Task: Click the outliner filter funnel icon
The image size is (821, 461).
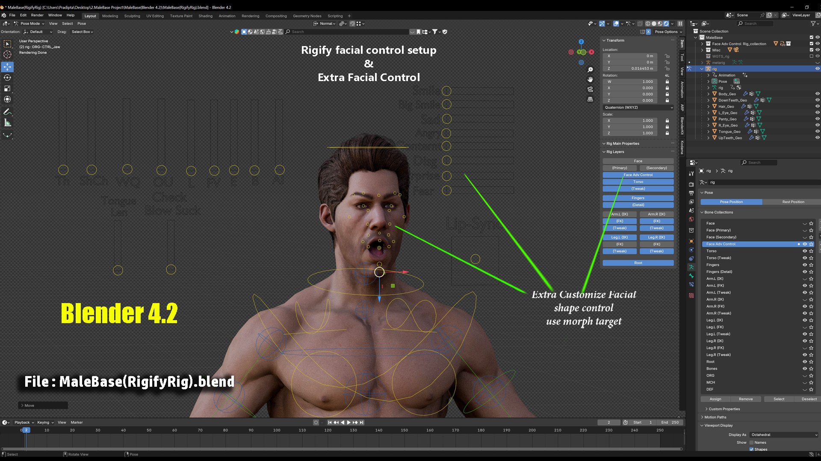Action: click(812, 23)
